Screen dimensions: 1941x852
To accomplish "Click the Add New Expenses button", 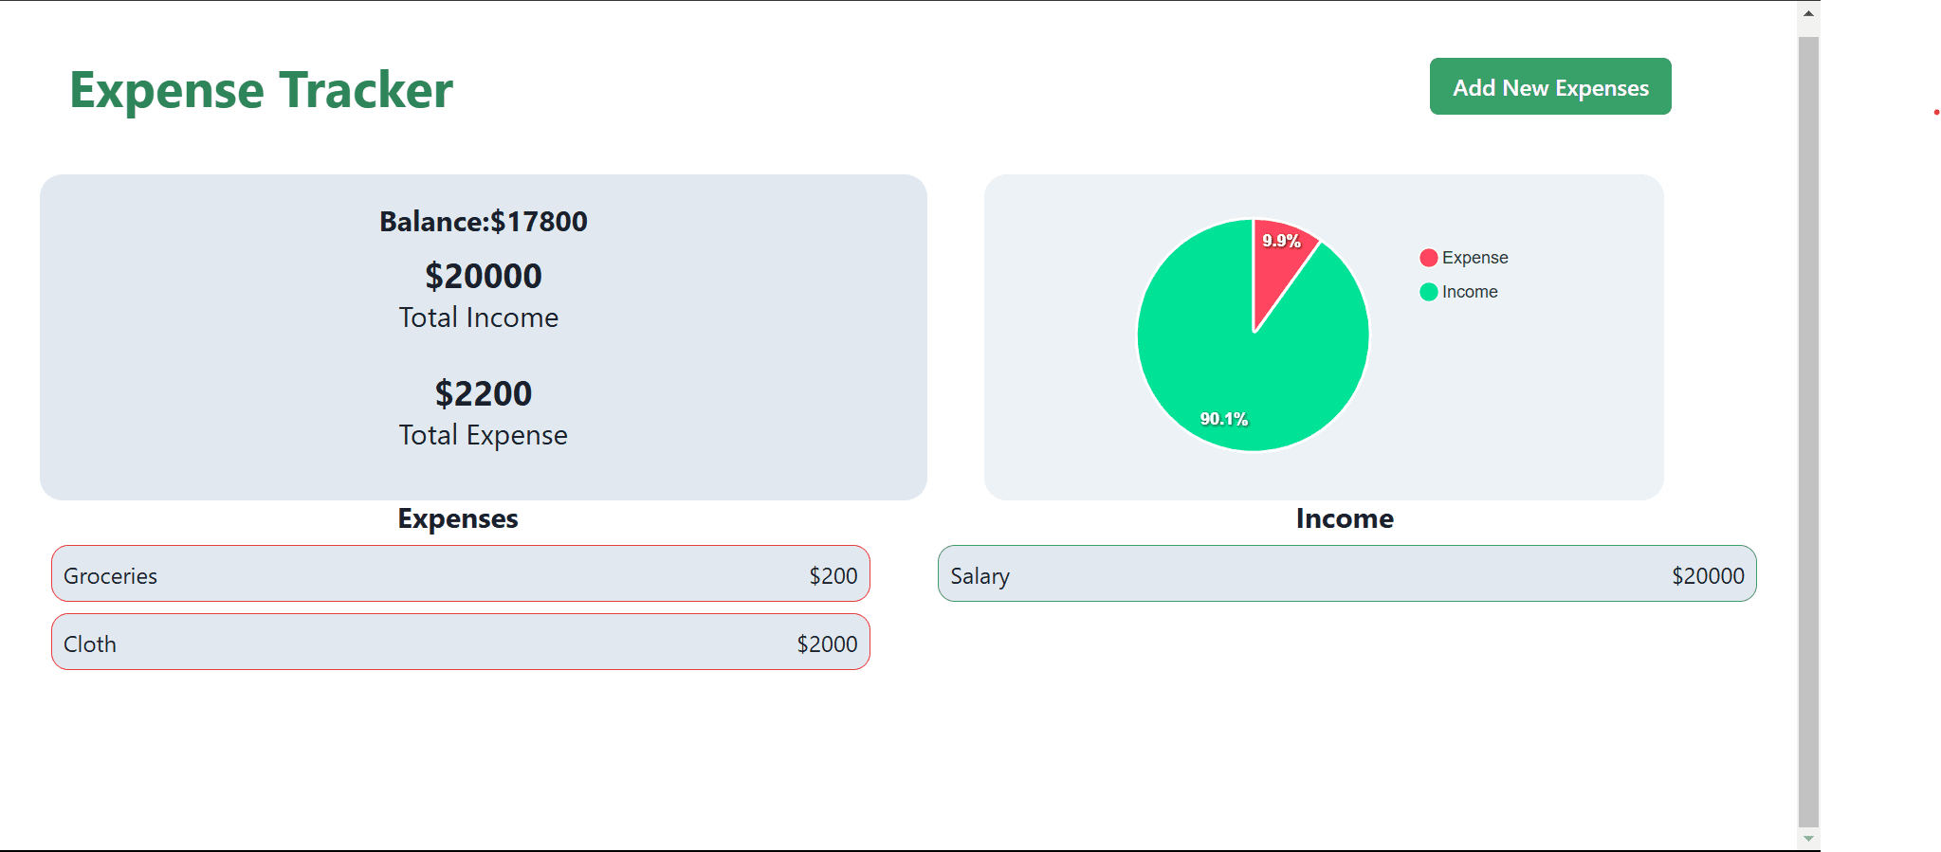I will click(x=1549, y=86).
